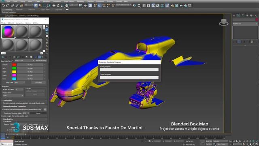
Task: Toggle the Lock to Frame option
Action: click(x=3, y=89)
